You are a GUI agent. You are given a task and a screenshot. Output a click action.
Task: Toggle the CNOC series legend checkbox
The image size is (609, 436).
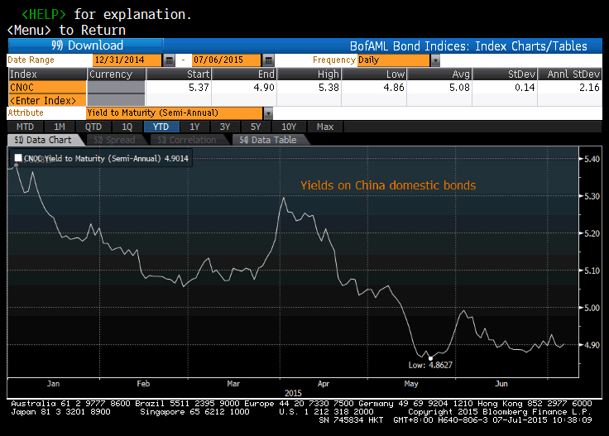coord(18,158)
